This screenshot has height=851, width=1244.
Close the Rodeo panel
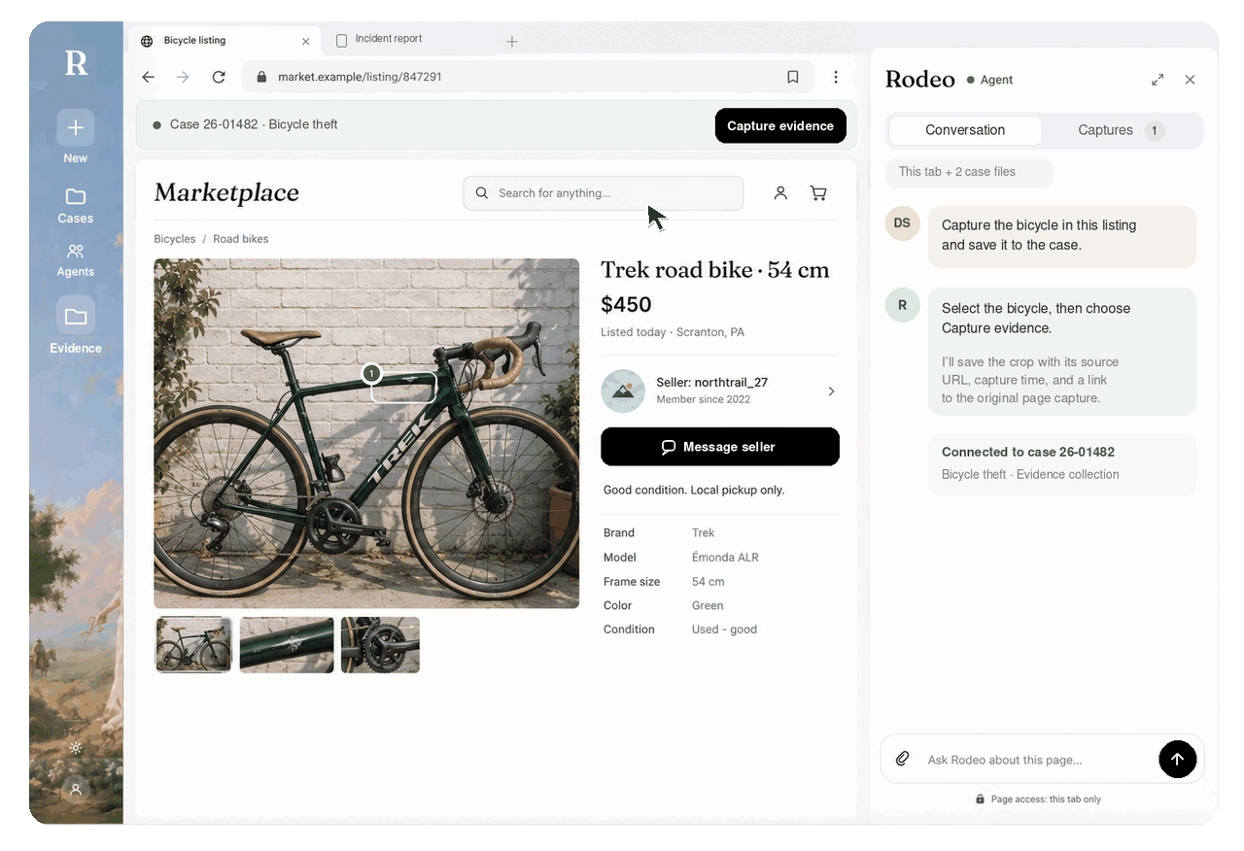(x=1190, y=80)
